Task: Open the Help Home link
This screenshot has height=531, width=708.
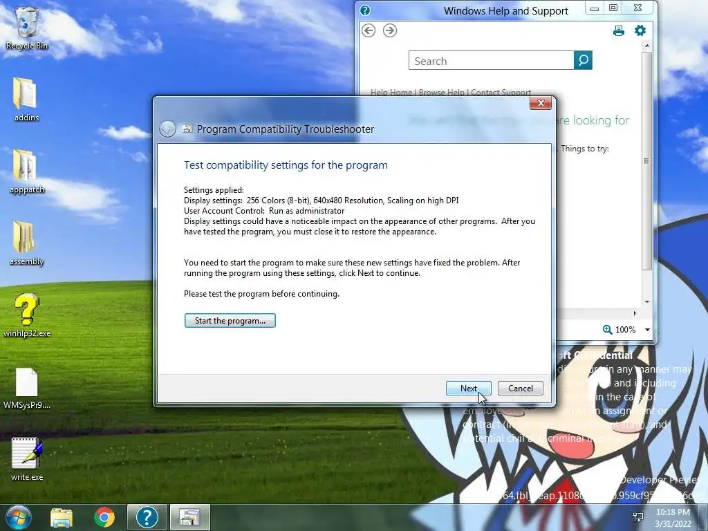Action: [x=391, y=93]
